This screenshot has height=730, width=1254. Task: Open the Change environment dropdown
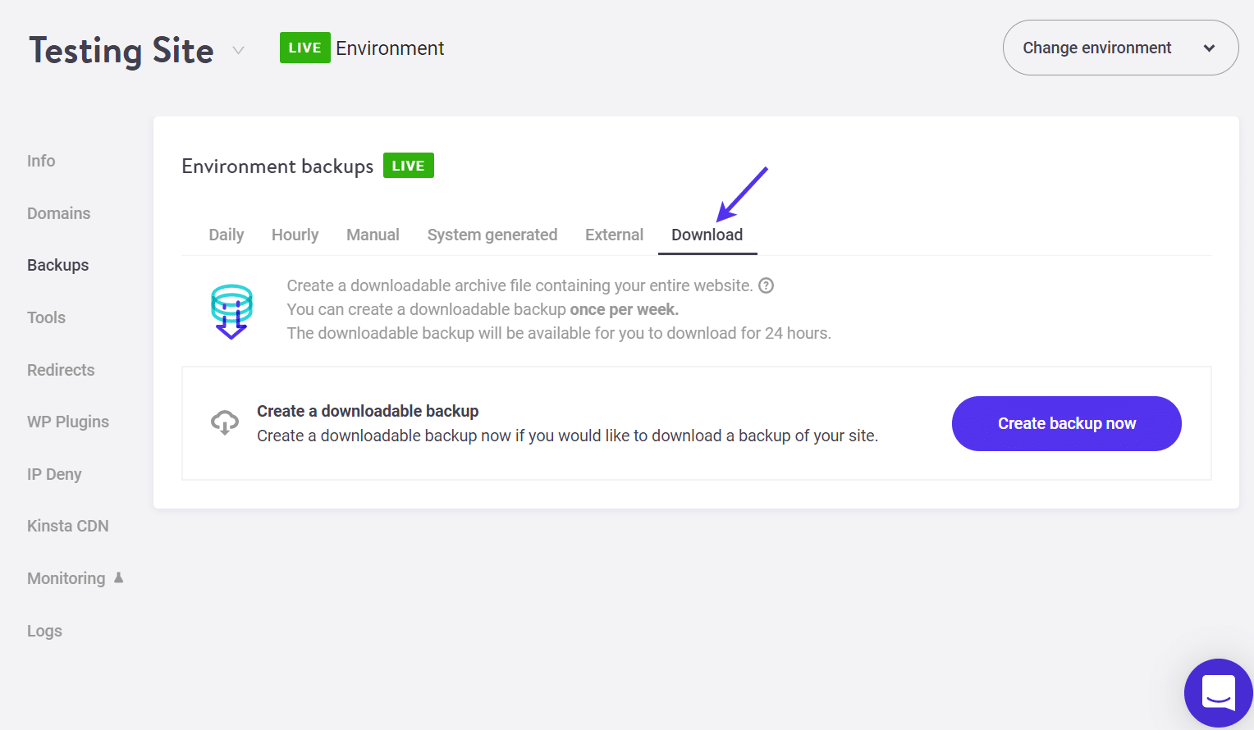coord(1119,48)
